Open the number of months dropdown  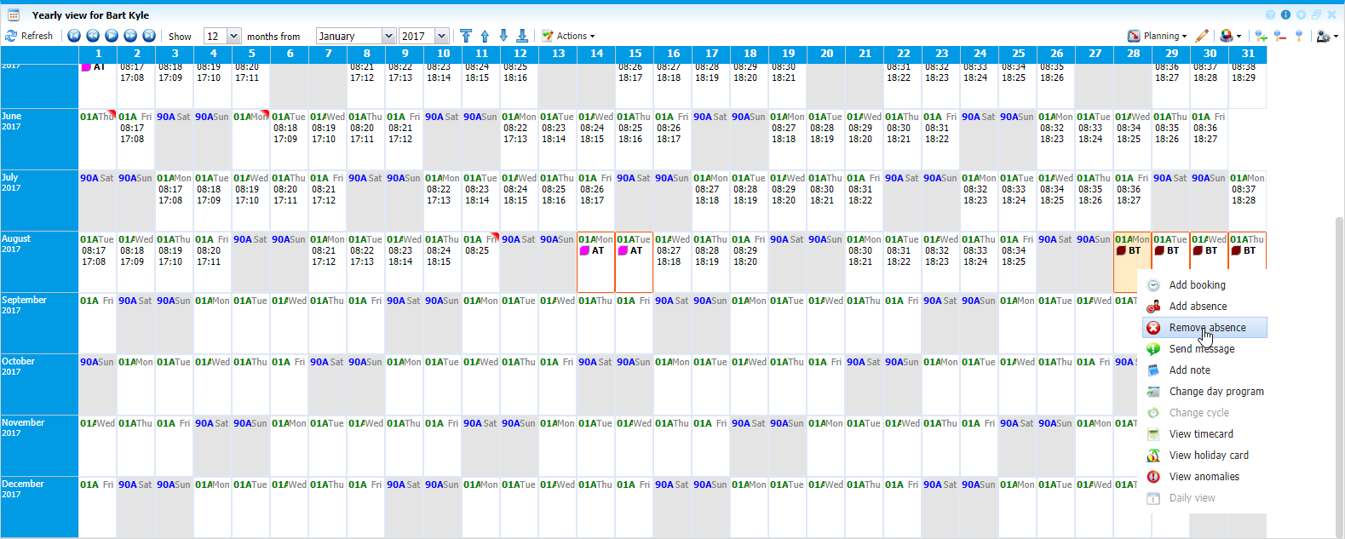click(234, 36)
